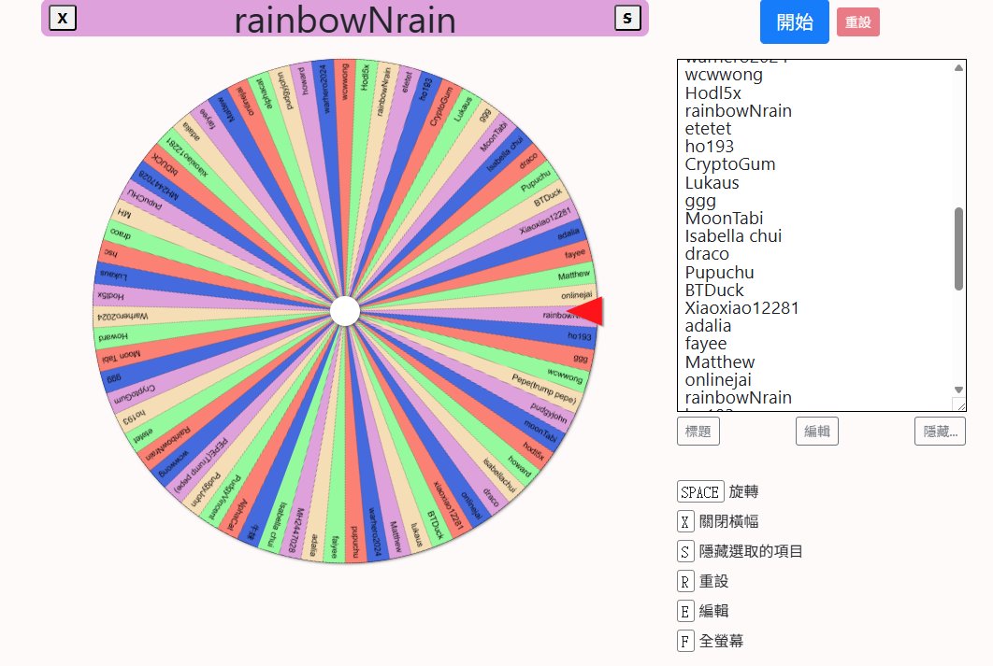The image size is (993, 666).
Task: Click 'draco' in the names list
Action: tap(707, 254)
